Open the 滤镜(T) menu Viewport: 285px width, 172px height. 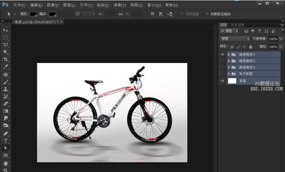tap(120, 5)
